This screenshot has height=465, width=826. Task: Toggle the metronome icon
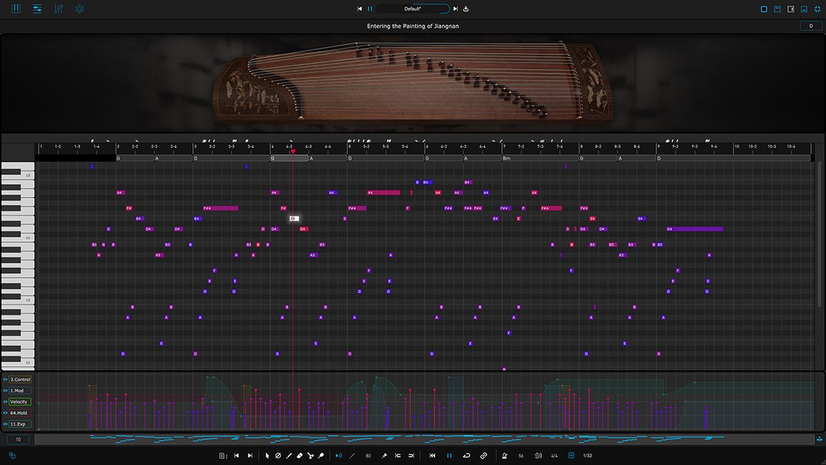tap(505, 455)
